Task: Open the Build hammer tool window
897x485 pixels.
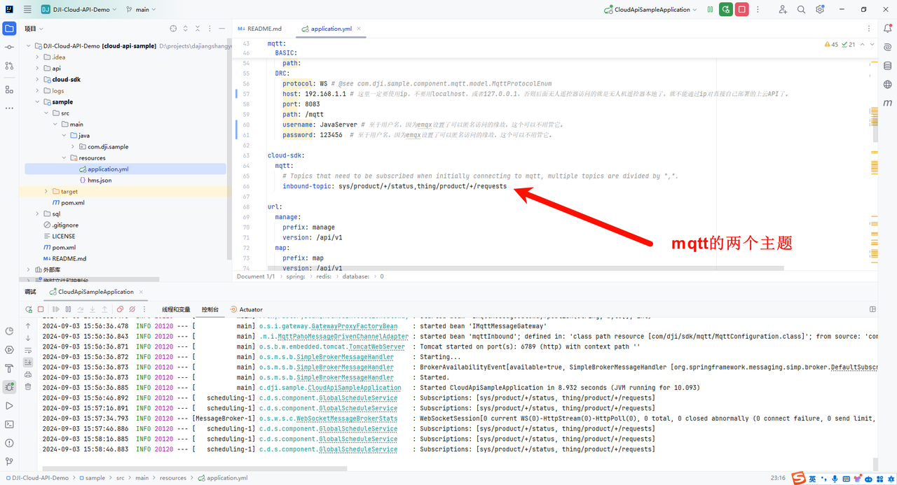Action: (9, 368)
